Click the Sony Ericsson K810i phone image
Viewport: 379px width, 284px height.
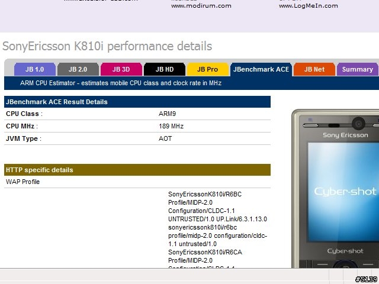pos(335,188)
